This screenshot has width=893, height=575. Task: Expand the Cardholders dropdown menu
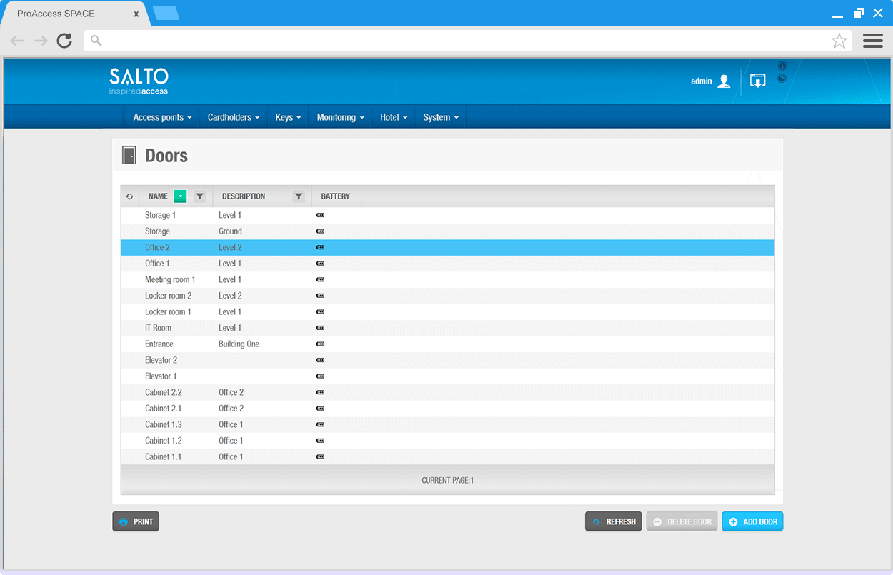(233, 117)
